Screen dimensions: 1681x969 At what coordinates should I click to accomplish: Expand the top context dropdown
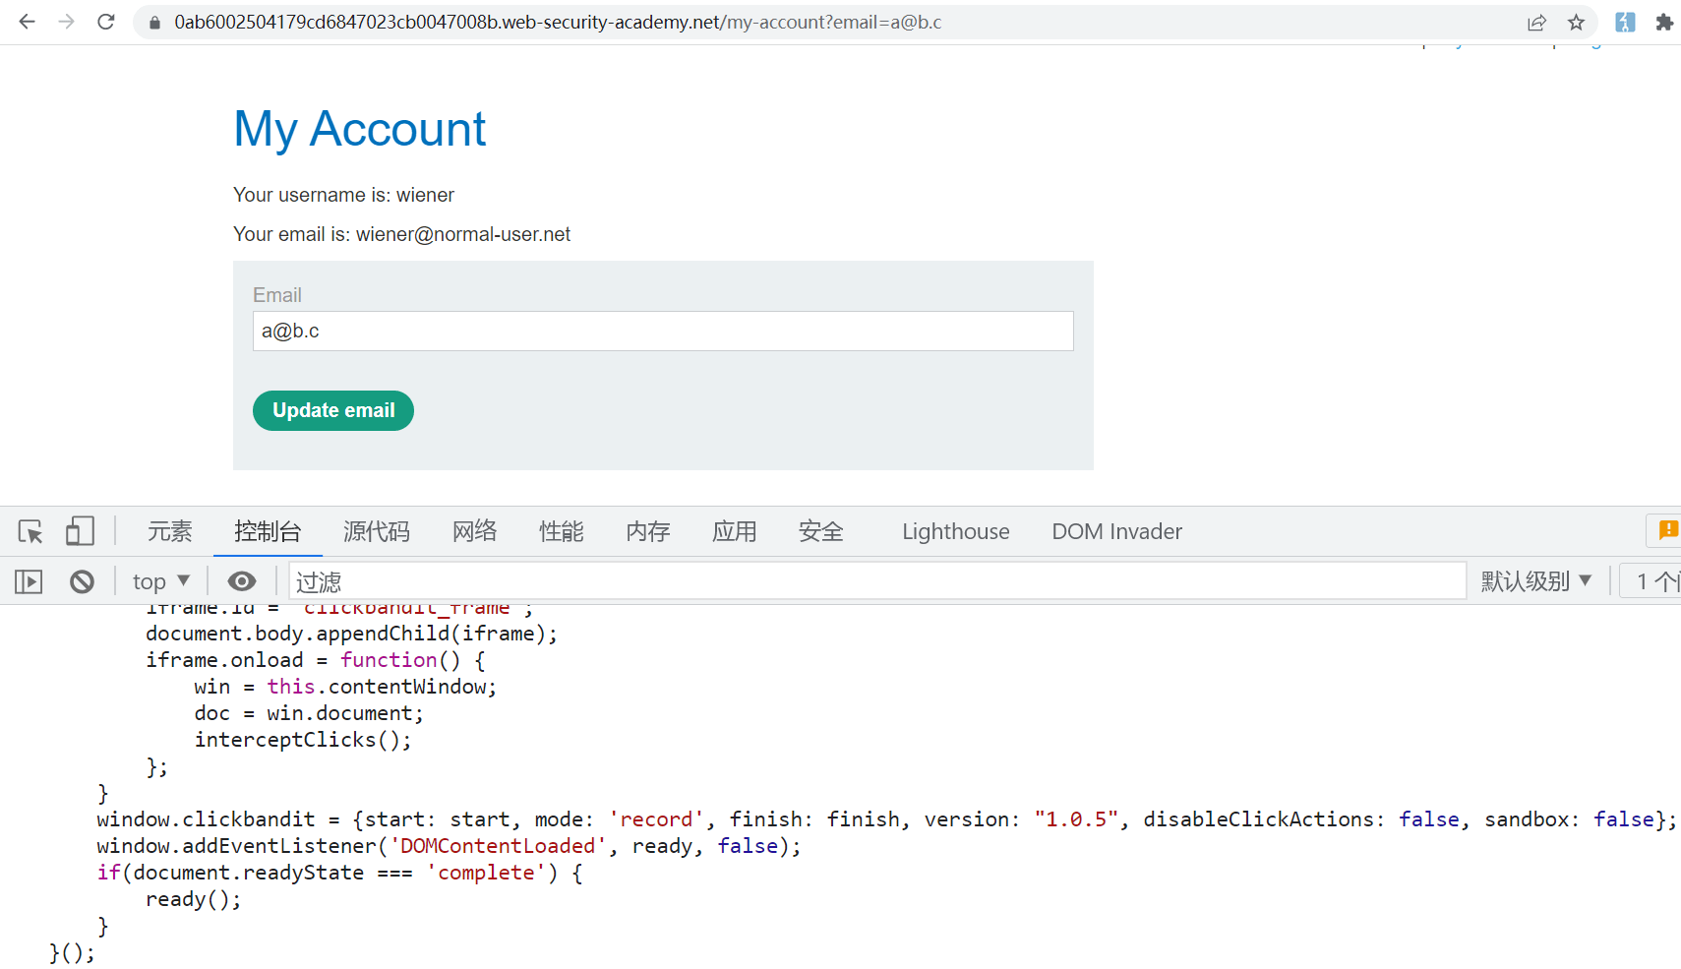coord(161,581)
